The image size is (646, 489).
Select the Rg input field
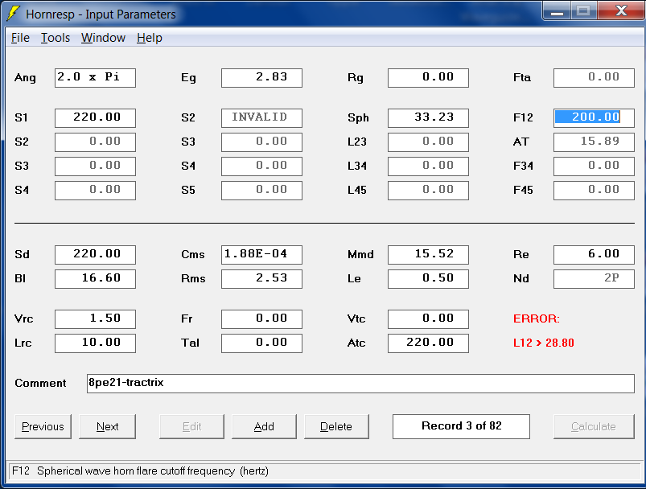coord(428,78)
